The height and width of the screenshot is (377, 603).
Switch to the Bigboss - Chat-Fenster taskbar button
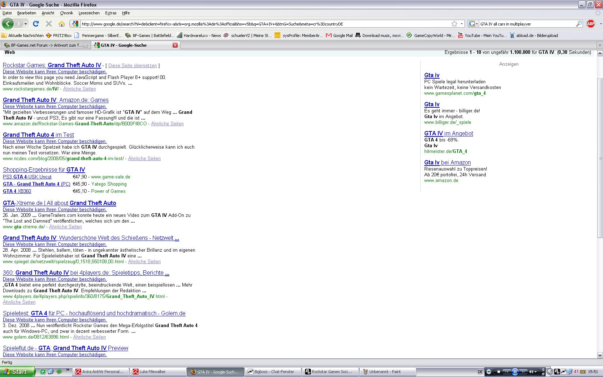[274, 372]
